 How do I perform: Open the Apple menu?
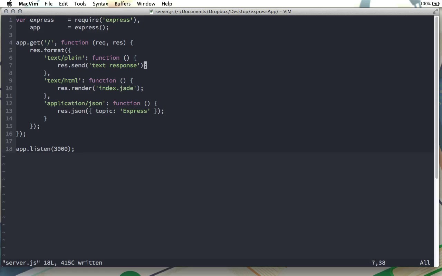click(9, 4)
